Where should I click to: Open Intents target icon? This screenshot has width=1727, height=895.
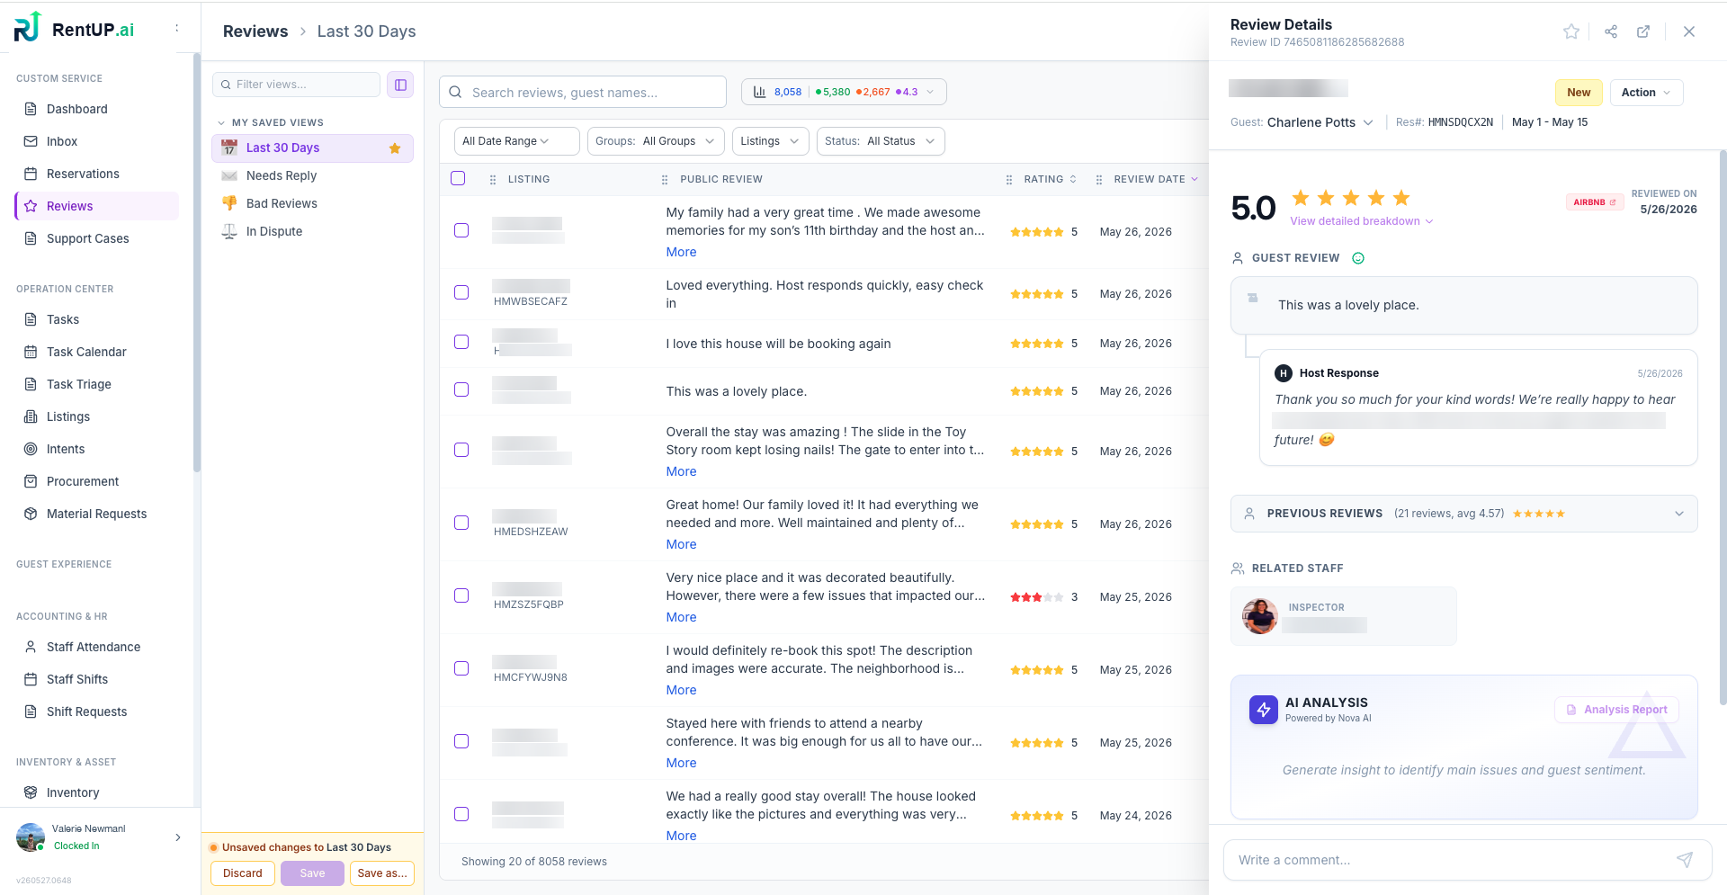click(x=31, y=449)
